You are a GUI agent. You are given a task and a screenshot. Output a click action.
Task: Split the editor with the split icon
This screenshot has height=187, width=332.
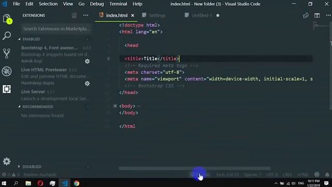(x=317, y=16)
